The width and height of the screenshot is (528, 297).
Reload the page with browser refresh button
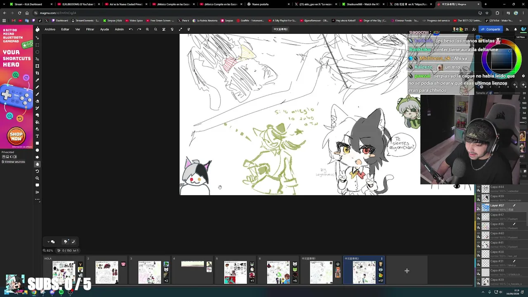[19, 13]
